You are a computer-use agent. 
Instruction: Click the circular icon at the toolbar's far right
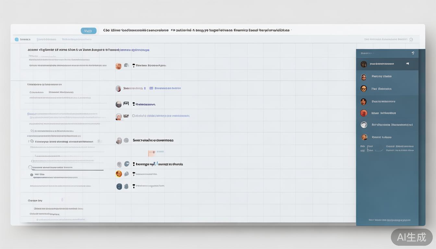411,40
